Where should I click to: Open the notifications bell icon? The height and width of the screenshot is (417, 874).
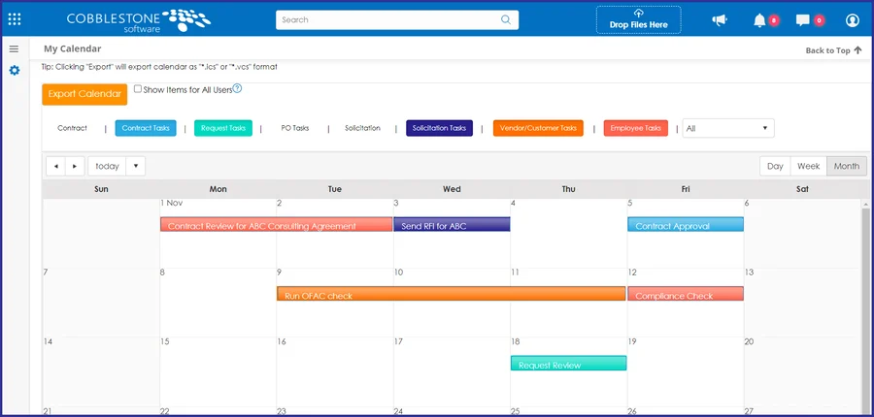(760, 20)
